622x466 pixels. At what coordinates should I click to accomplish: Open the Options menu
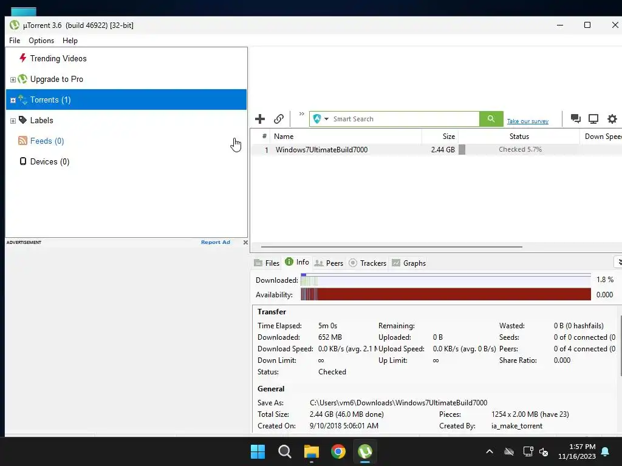click(41, 41)
